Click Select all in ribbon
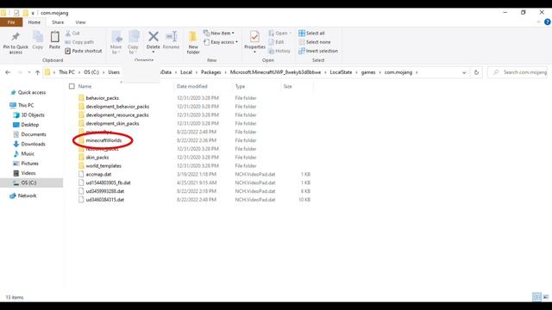Image resolution: width=552 pixels, height=310 pixels. [x=311, y=33]
